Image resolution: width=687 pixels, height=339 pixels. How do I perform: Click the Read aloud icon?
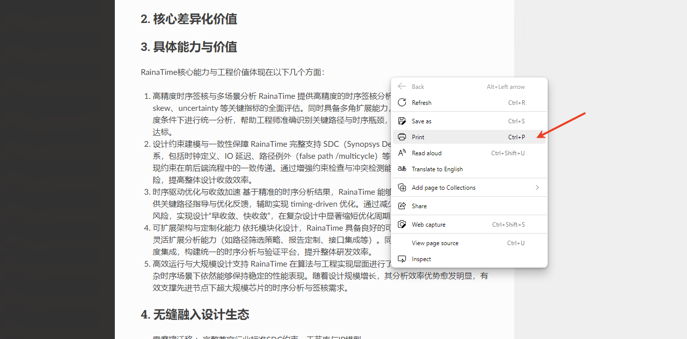click(402, 153)
